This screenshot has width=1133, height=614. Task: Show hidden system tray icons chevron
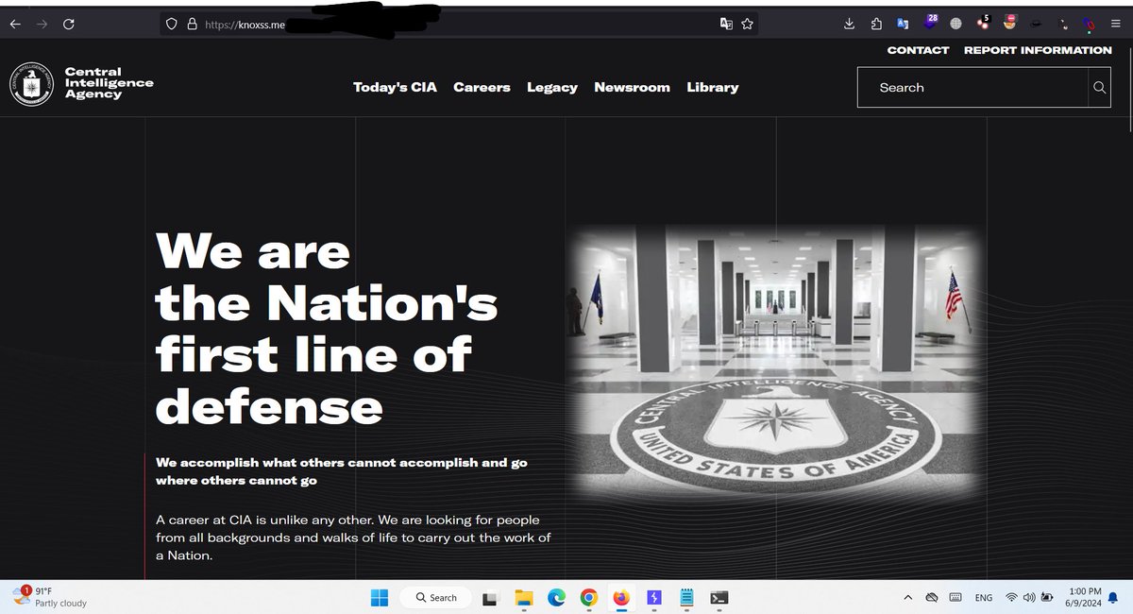[x=907, y=597]
